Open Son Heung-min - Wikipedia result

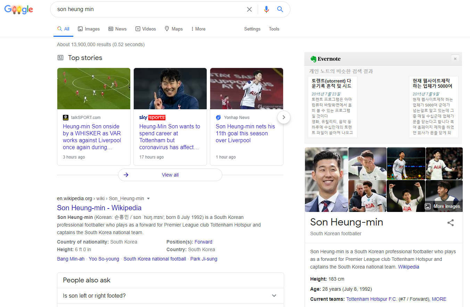coord(99,208)
